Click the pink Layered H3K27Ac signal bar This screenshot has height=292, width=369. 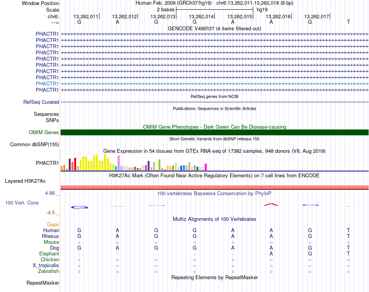(x=214, y=187)
